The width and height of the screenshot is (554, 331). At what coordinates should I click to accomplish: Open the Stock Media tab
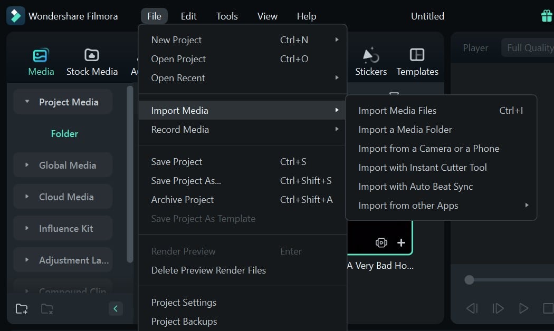92,63
